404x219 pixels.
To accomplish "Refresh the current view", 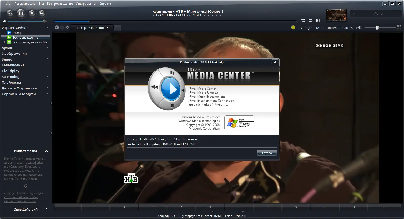I will pyautogui.click(x=67, y=27).
